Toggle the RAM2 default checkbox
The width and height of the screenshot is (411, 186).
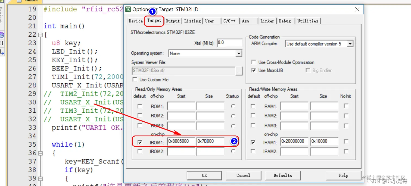(x=253, y=116)
